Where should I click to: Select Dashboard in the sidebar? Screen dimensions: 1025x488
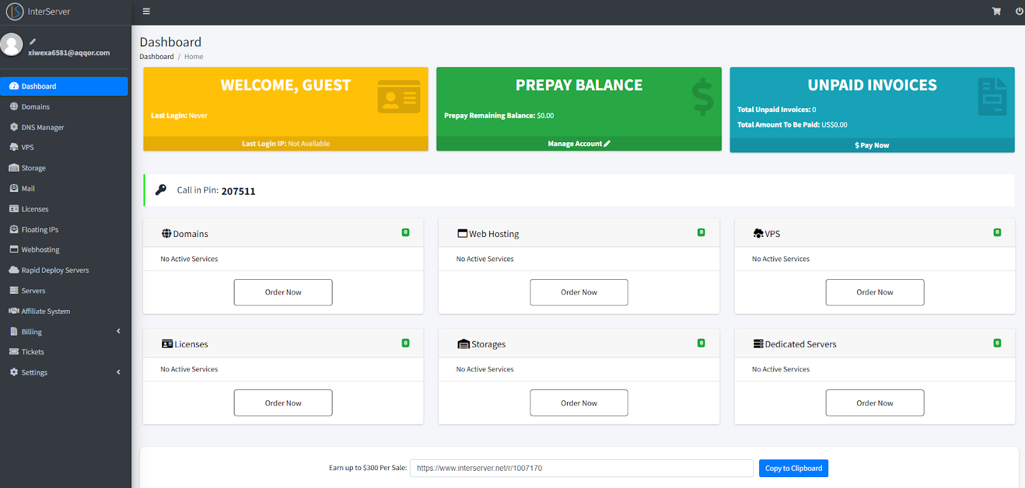(x=64, y=86)
